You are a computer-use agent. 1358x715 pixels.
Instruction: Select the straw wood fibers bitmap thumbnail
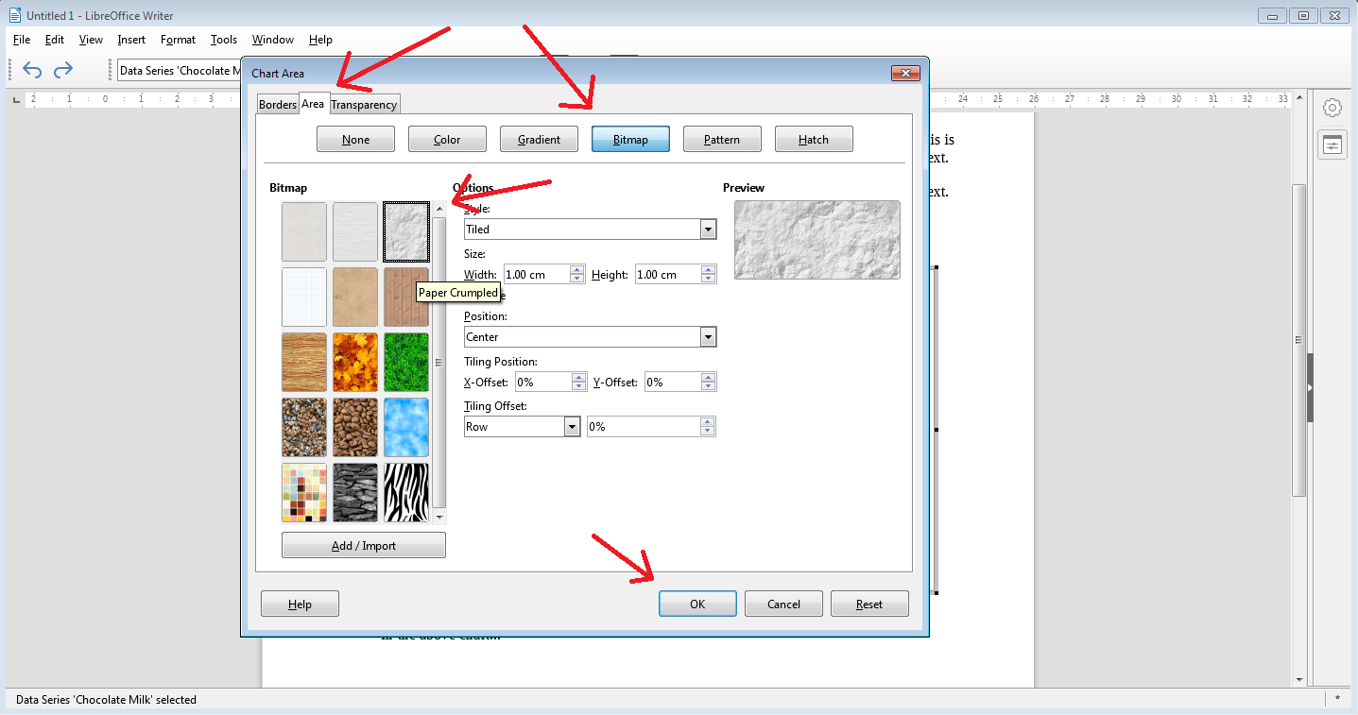pos(304,362)
